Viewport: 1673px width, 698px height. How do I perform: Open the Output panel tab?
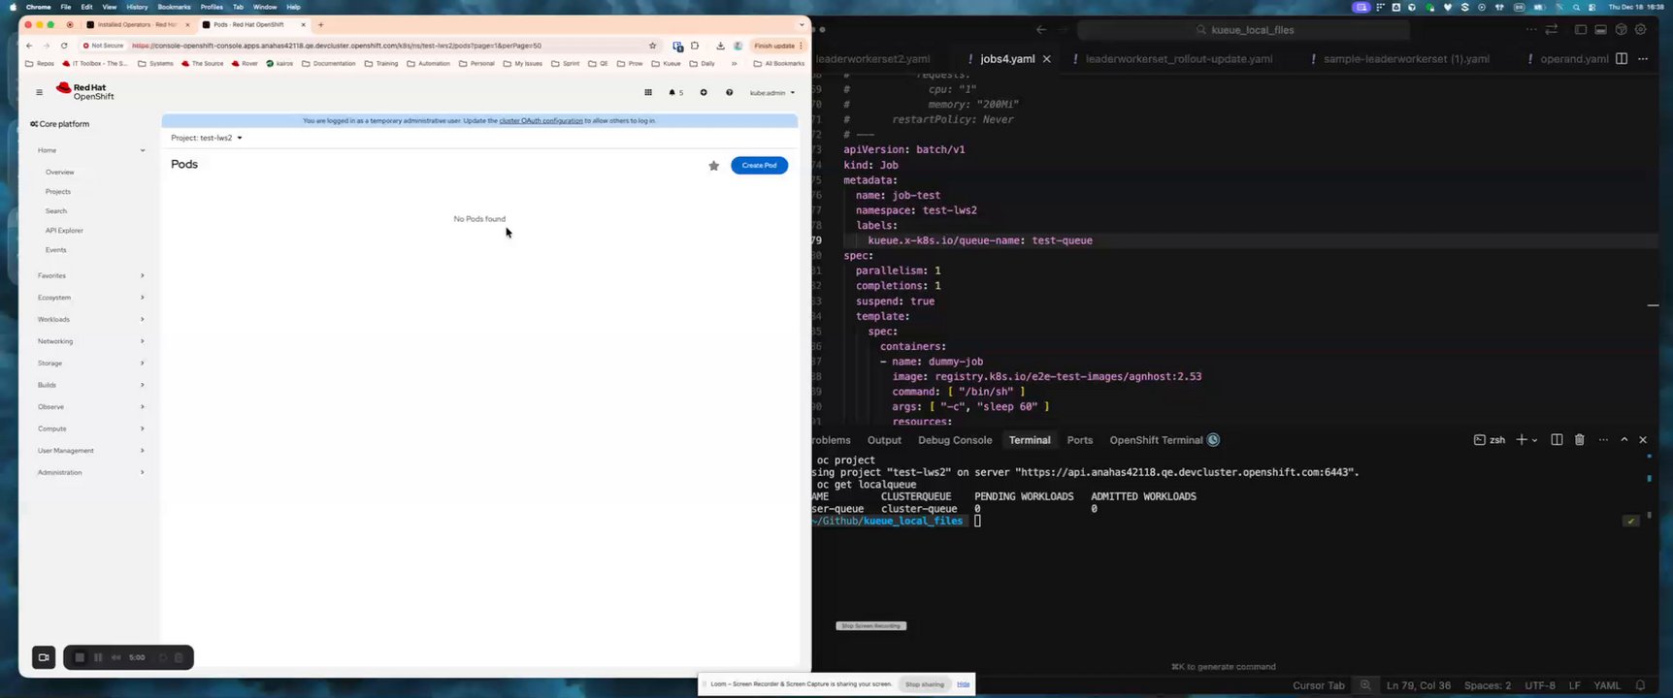tap(884, 440)
